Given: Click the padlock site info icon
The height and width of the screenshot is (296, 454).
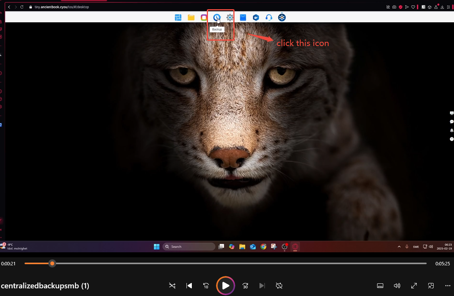Looking at the screenshot, I should point(31,7).
